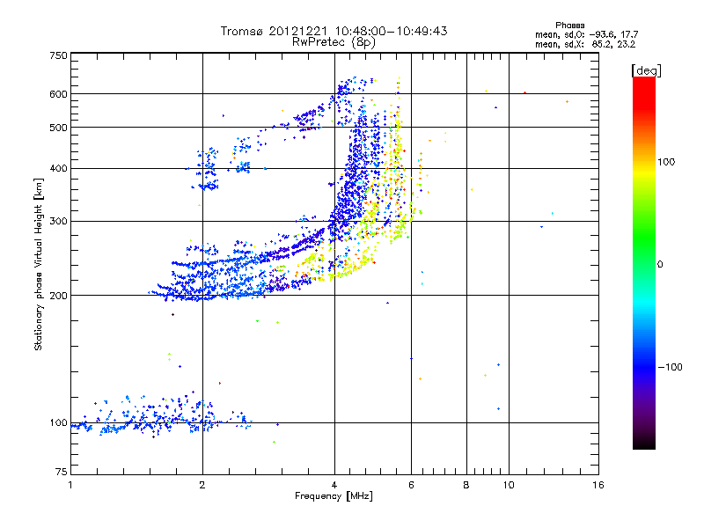The height and width of the screenshot is (528, 704).
Task: Click the 100 label beside the colorbar
Action: (666, 162)
